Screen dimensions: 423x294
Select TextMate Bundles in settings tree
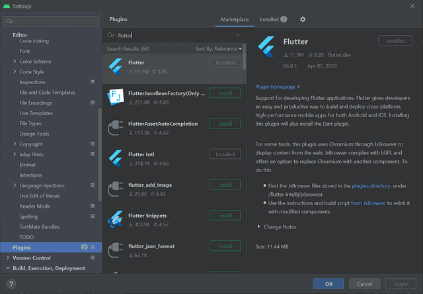pyautogui.click(x=40, y=227)
